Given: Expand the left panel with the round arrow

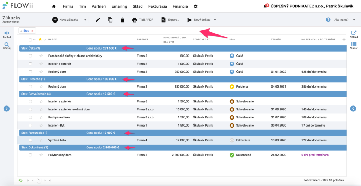Looking at the screenshot, I should pos(6,109).
